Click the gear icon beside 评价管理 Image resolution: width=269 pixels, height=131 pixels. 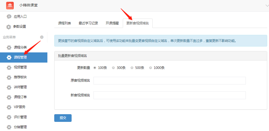9,117
